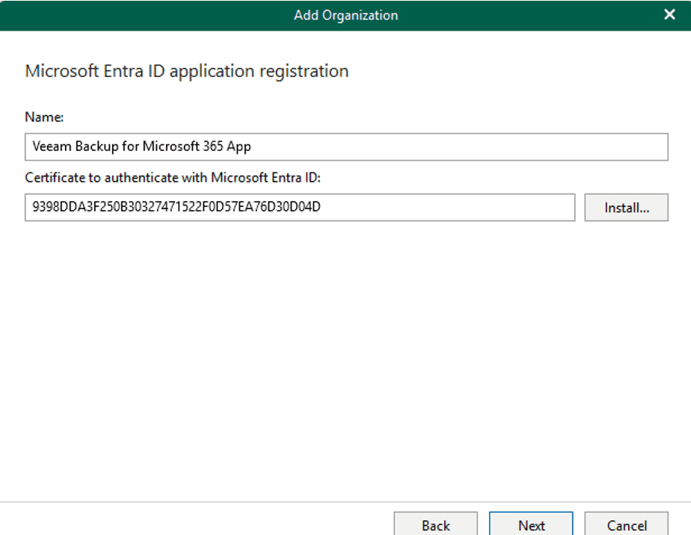Image resolution: width=691 pixels, height=535 pixels.
Task: Return to previous step with Back
Action: click(435, 525)
